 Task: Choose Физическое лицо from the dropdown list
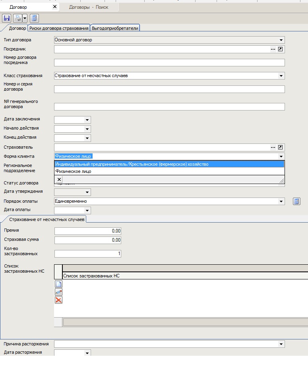click(x=73, y=172)
